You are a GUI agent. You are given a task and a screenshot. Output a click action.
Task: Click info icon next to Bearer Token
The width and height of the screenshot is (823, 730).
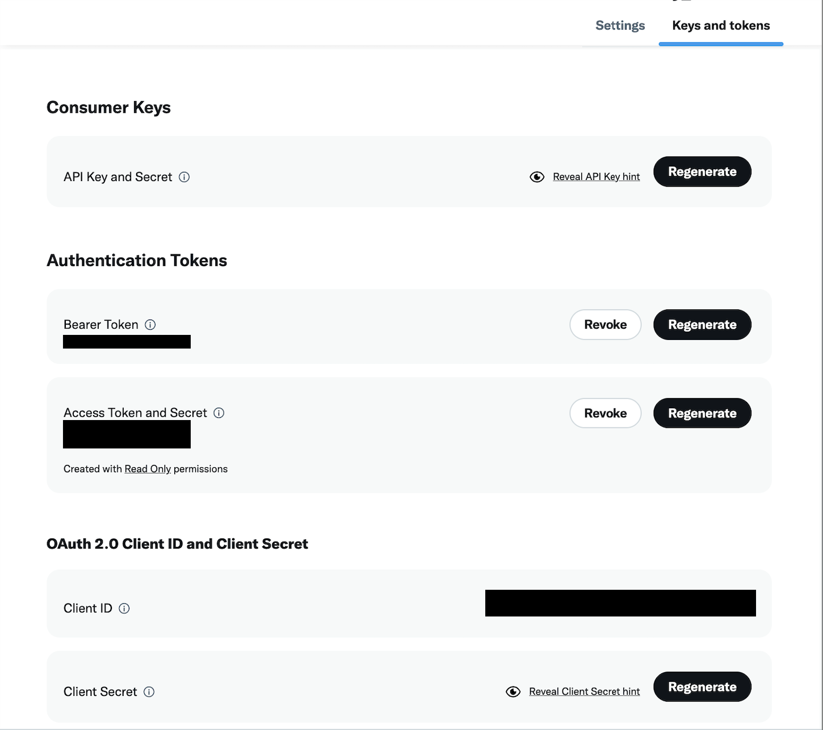150,325
